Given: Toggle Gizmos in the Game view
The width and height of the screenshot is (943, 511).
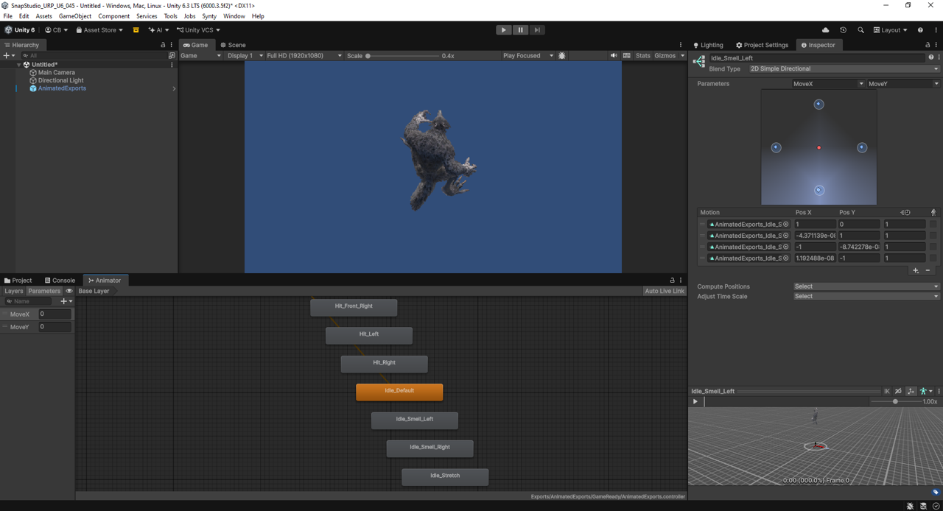Looking at the screenshot, I should pyautogui.click(x=665, y=55).
